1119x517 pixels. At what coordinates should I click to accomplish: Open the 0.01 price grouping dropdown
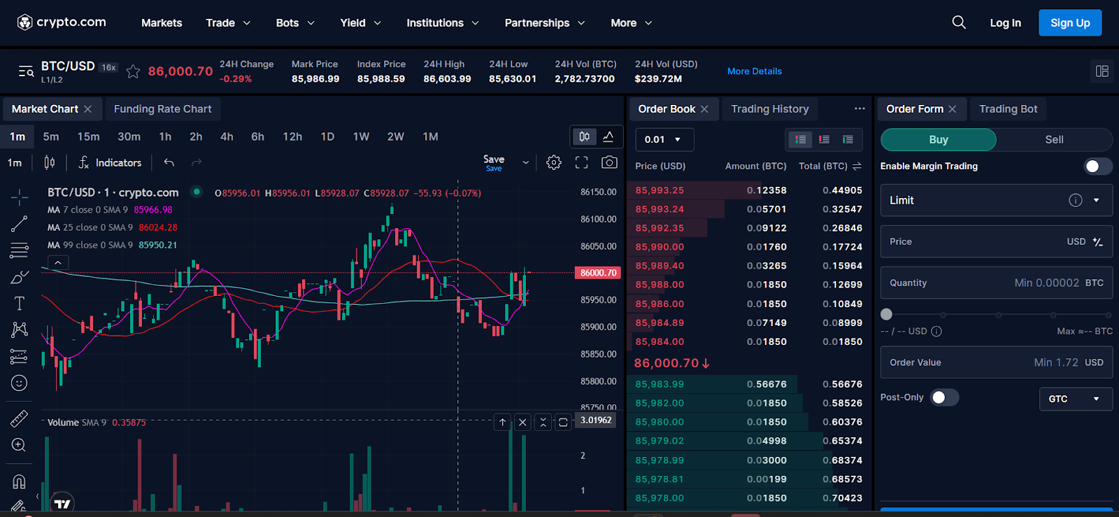[x=664, y=139]
